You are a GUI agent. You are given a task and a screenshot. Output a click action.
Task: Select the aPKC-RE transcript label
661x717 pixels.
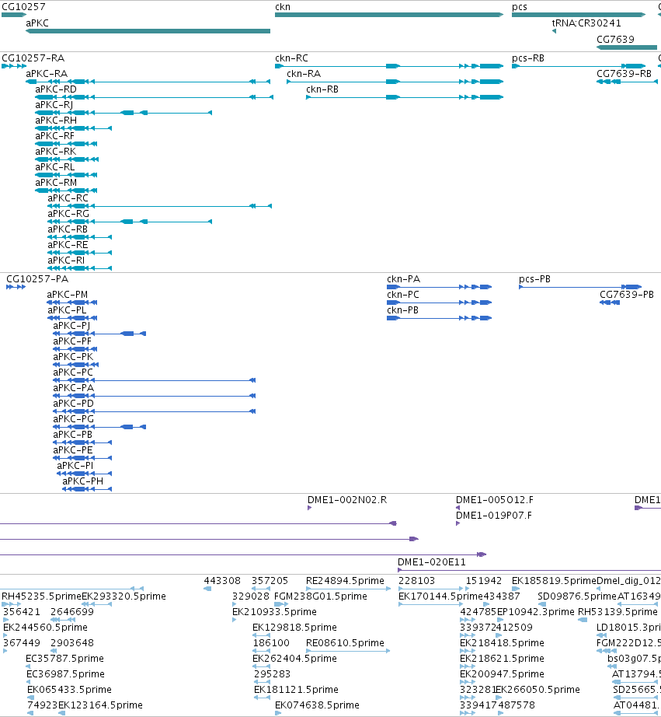coord(68,245)
